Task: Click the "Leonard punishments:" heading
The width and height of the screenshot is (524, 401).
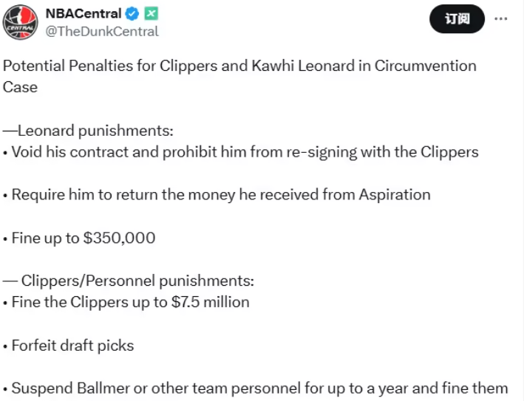Action: (x=95, y=131)
